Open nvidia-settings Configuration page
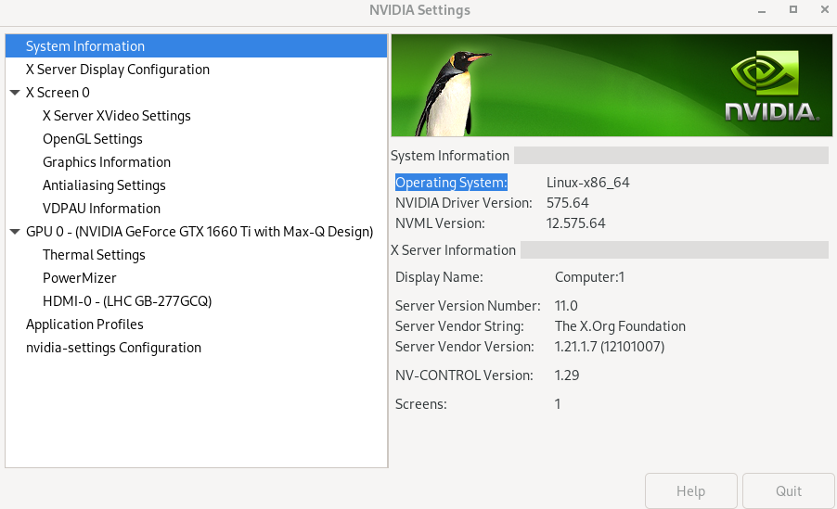The height and width of the screenshot is (509, 837). tap(113, 348)
